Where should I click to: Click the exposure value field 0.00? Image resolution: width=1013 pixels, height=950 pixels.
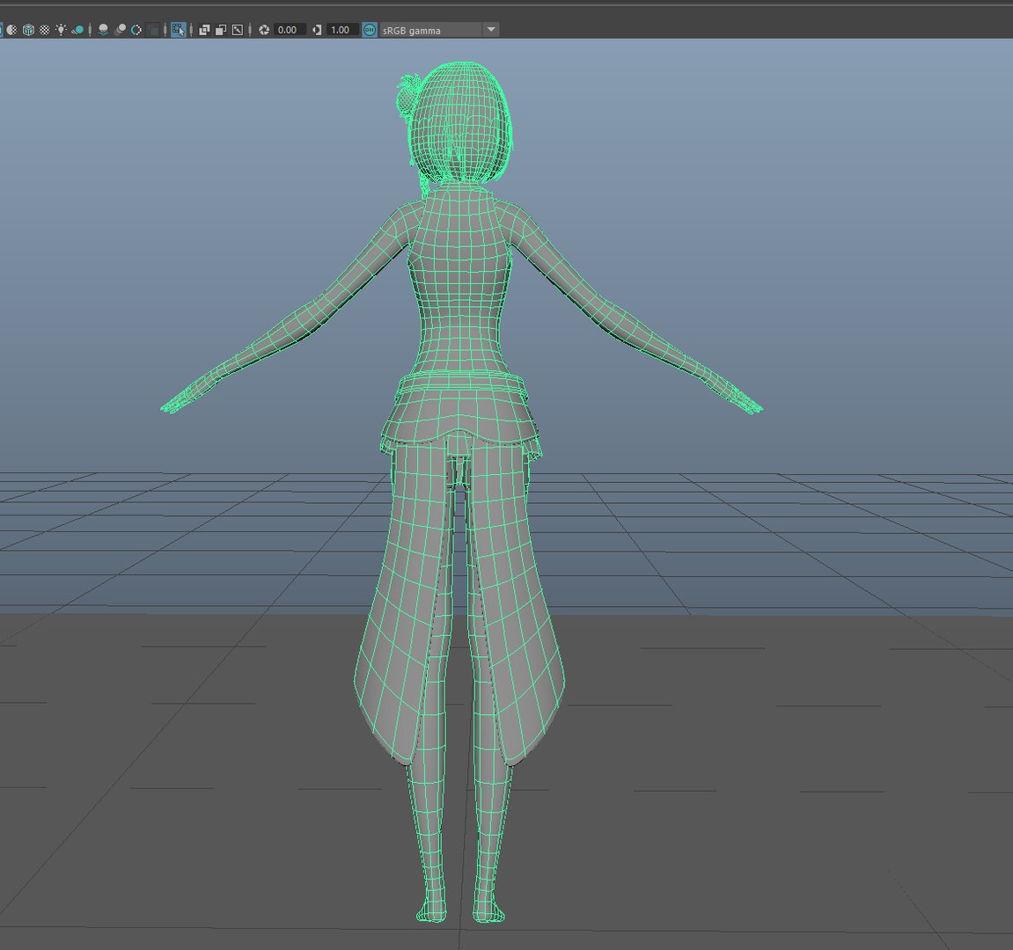(290, 30)
